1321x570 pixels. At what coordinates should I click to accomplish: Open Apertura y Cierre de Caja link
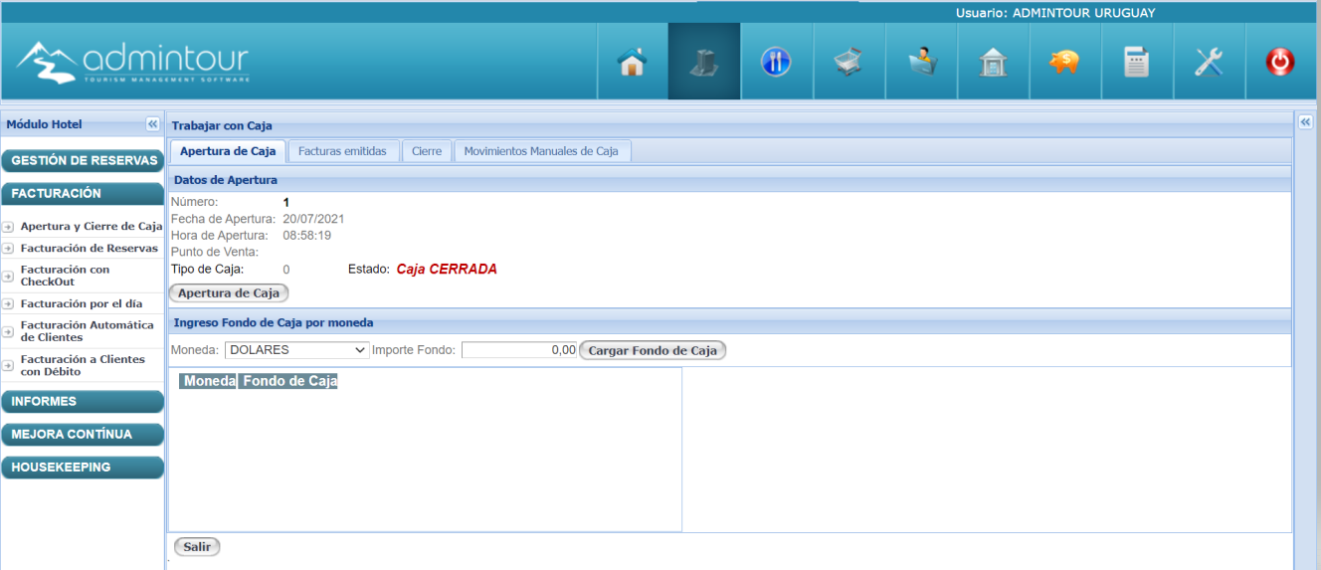click(x=92, y=227)
